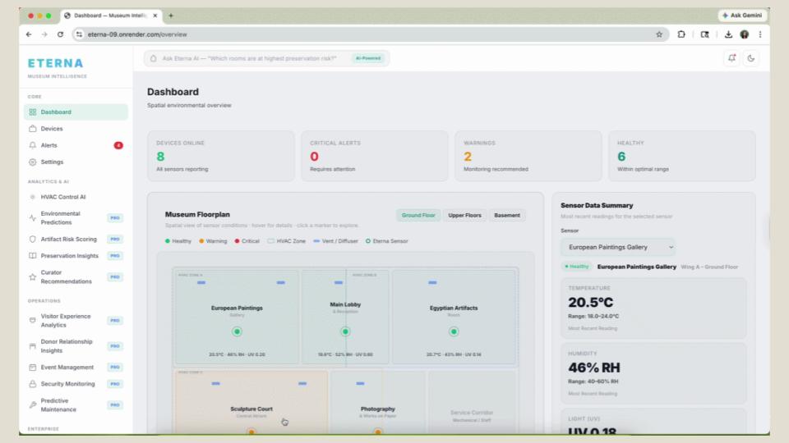Image resolution: width=789 pixels, height=443 pixels.
Task: Click the European Paintings sensor marker
Action: pyautogui.click(x=237, y=331)
